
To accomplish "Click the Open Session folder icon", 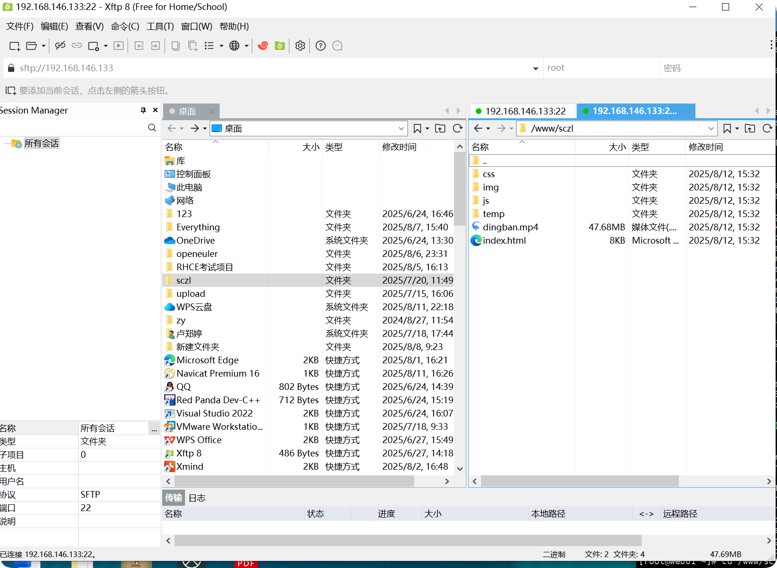I will 32,46.
